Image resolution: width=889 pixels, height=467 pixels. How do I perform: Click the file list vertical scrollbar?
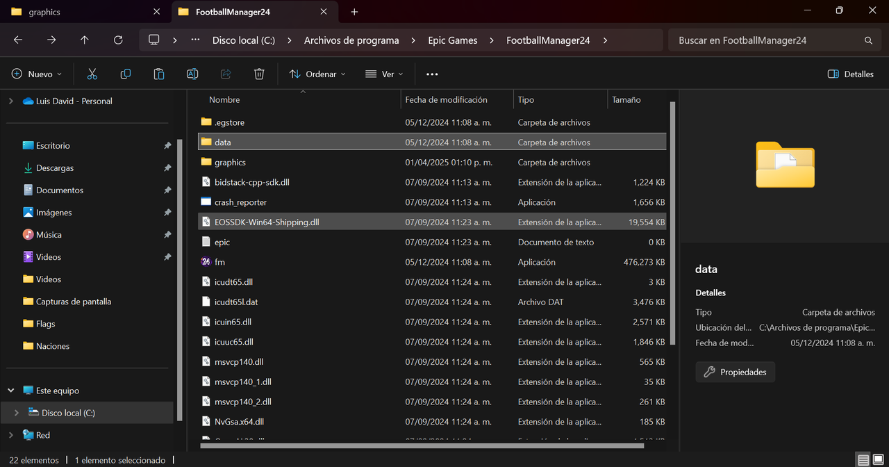pos(672,222)
